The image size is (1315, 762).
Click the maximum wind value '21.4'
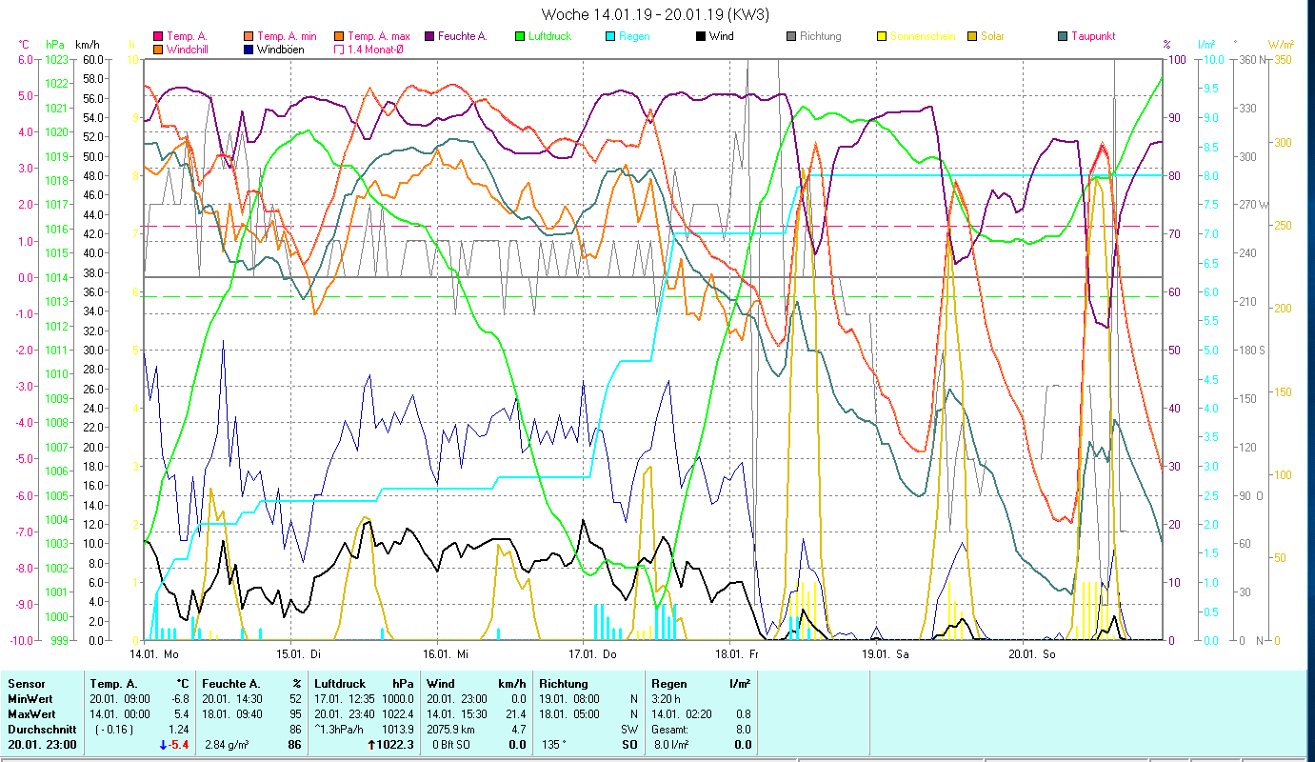tap(515, 714)
